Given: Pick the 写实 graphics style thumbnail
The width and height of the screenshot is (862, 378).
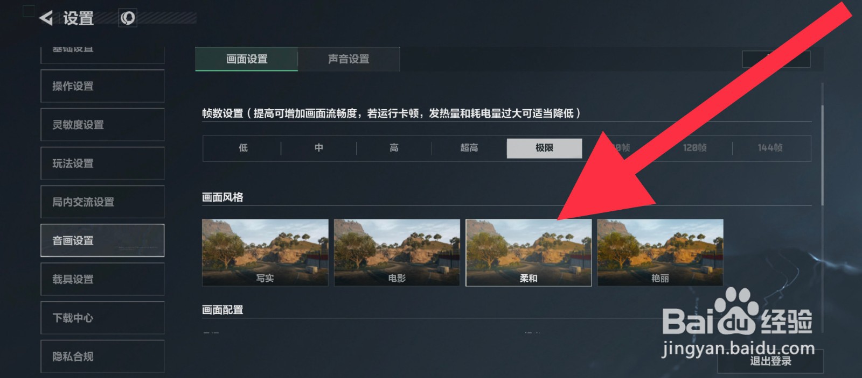Looking at the screenshot, I should (x=265, y=252).
